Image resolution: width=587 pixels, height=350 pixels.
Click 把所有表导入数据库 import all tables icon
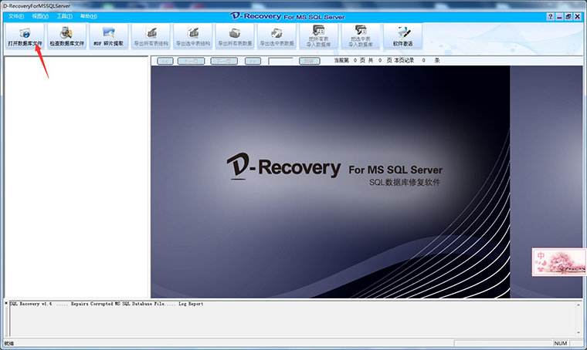click(318, 36)
